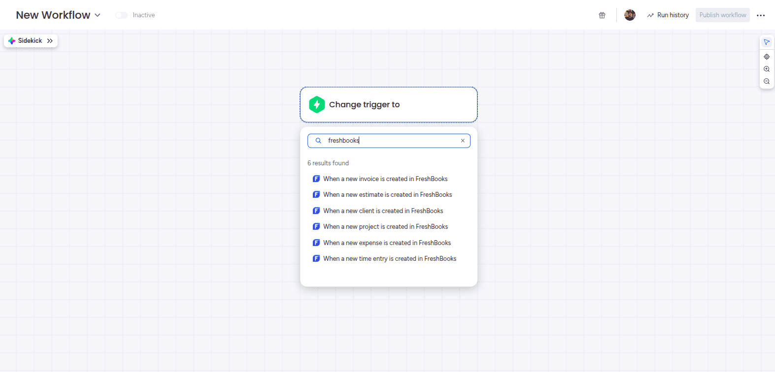Select 'When a new estimate is created in FreshBooks'
775x372 pixels.
(388, 194)
